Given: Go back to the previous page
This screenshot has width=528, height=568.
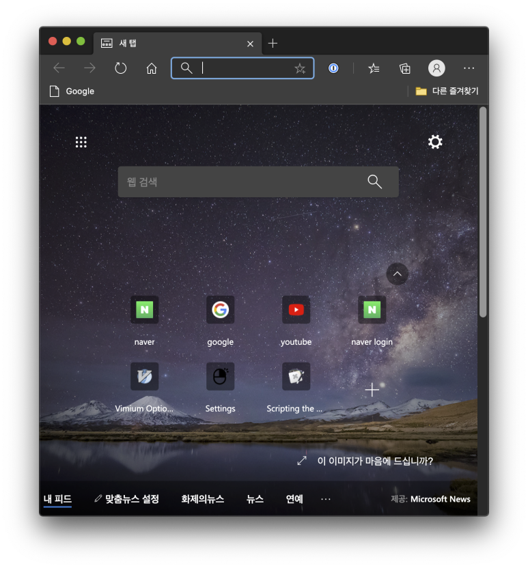Looking at the screenshot, I should click(59, 68).
